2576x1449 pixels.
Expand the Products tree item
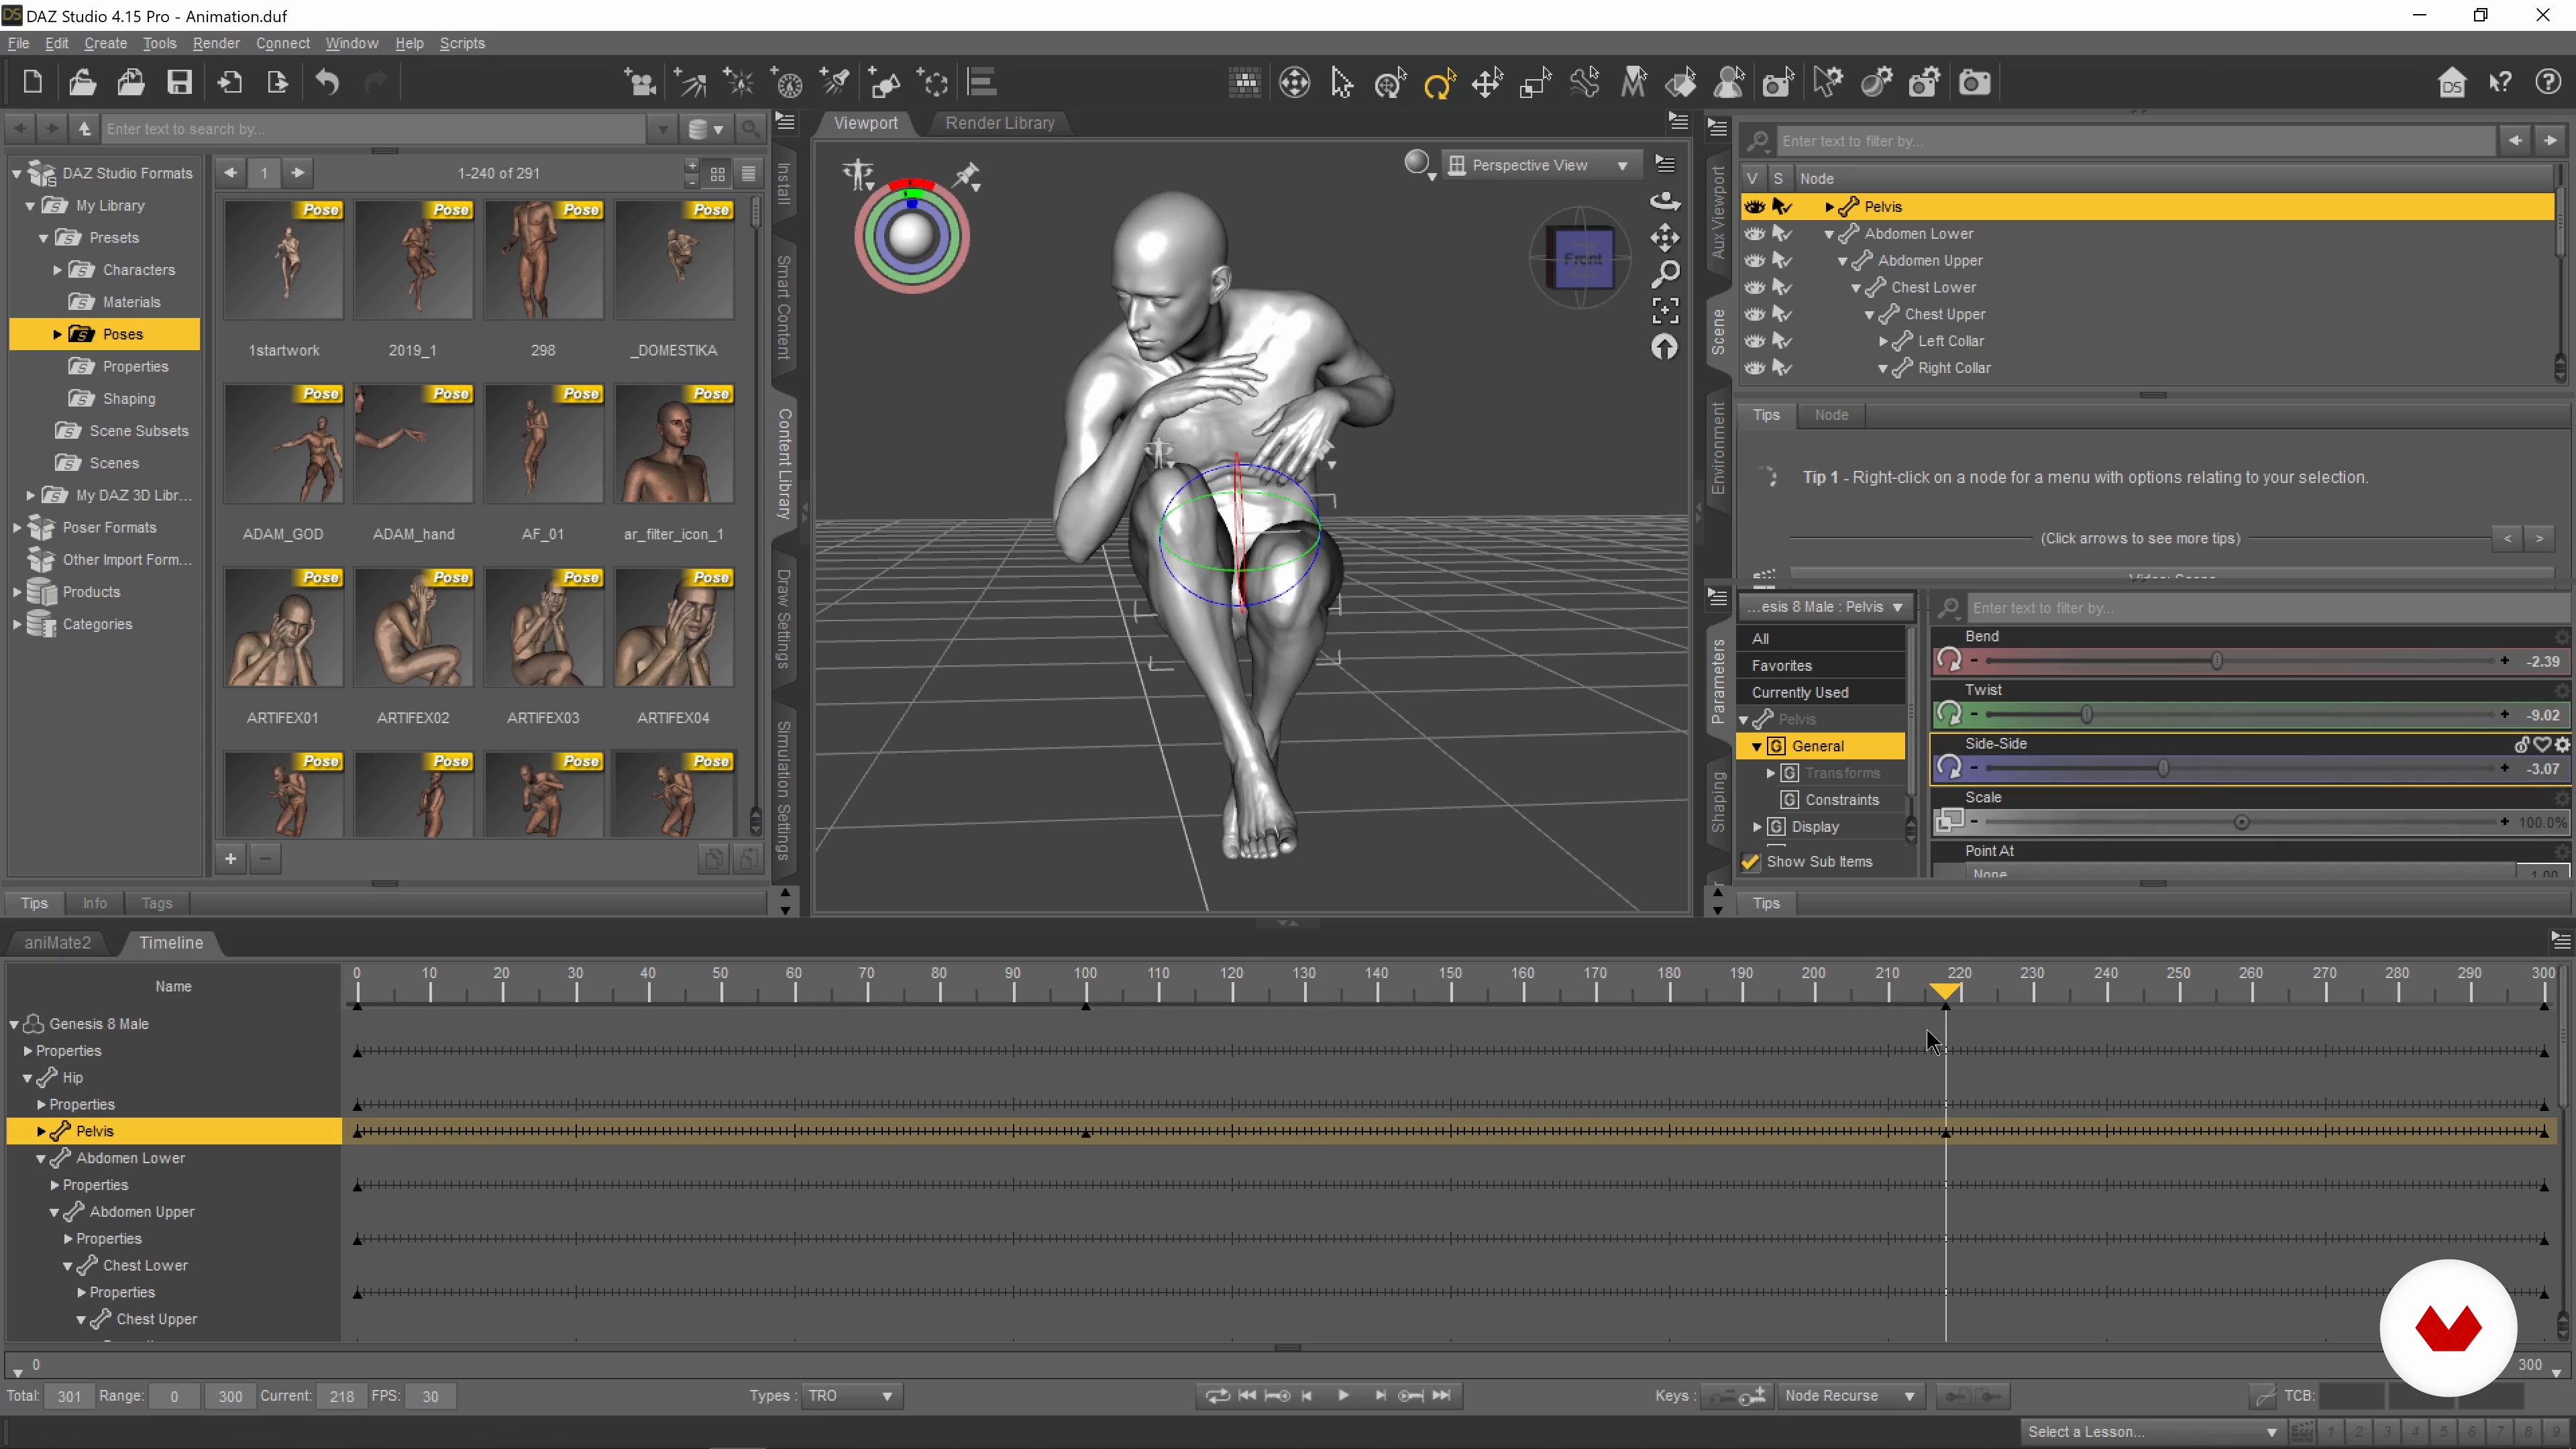pos(17,592)
